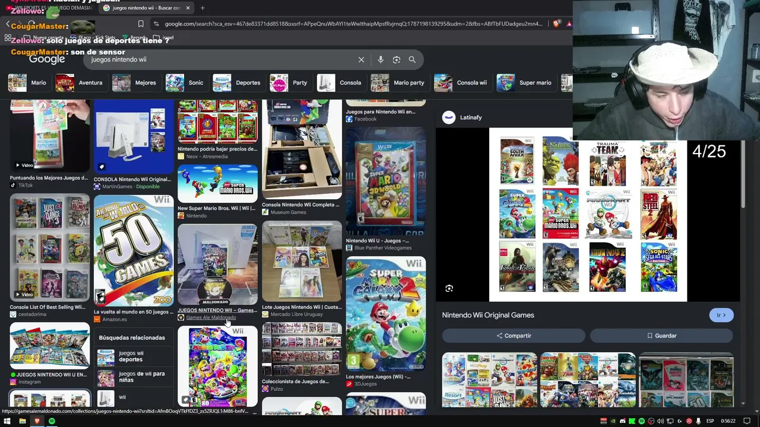
Task: Filter images by the Consola chip
Action: point(340,82)
